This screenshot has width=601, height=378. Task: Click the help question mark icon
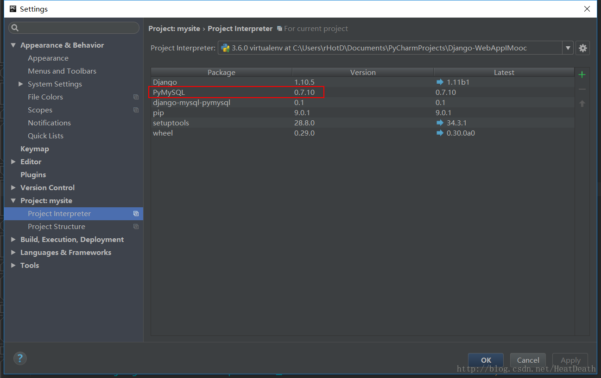pos(20,358)
